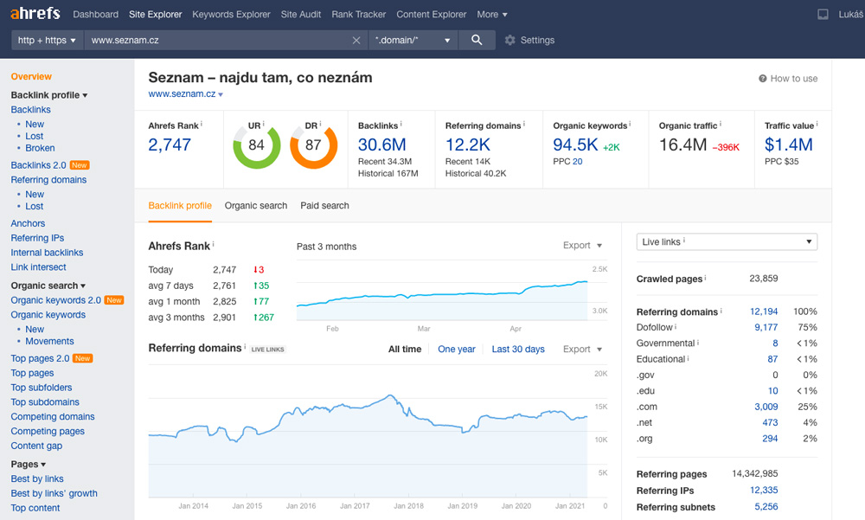Open Movements under Organic keywords
Screen dimensions: 865x520
(x=49, y=341)
